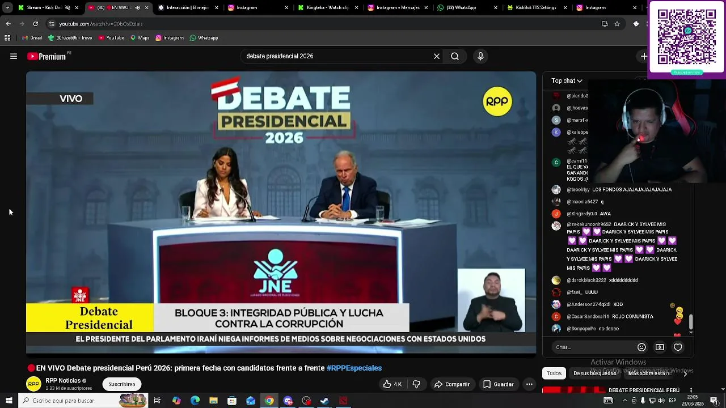This screenshot has width=726, height=408.
Task: Open the RPP Noticias channel avatar
Action: pyautogui.click(x=33, y=384)
